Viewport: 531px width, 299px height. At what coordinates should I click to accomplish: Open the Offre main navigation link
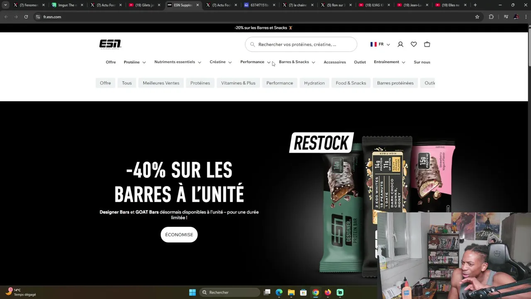(111, 62)
